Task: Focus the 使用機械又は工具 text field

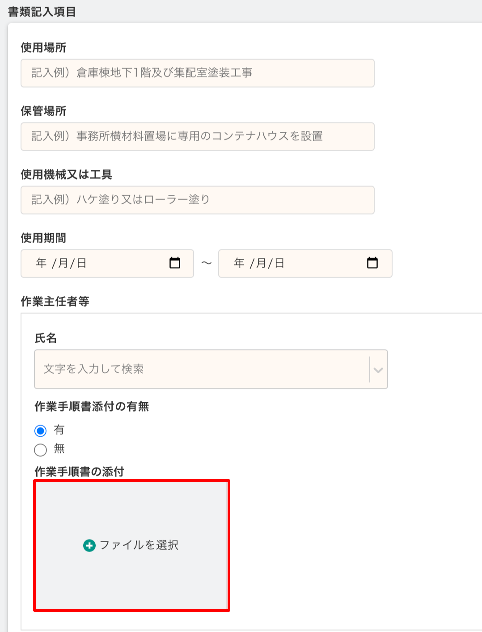Action: [197, 200]
